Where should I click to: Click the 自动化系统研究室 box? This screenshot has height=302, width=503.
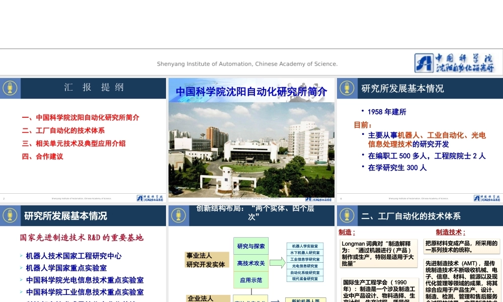click(305, 272)
